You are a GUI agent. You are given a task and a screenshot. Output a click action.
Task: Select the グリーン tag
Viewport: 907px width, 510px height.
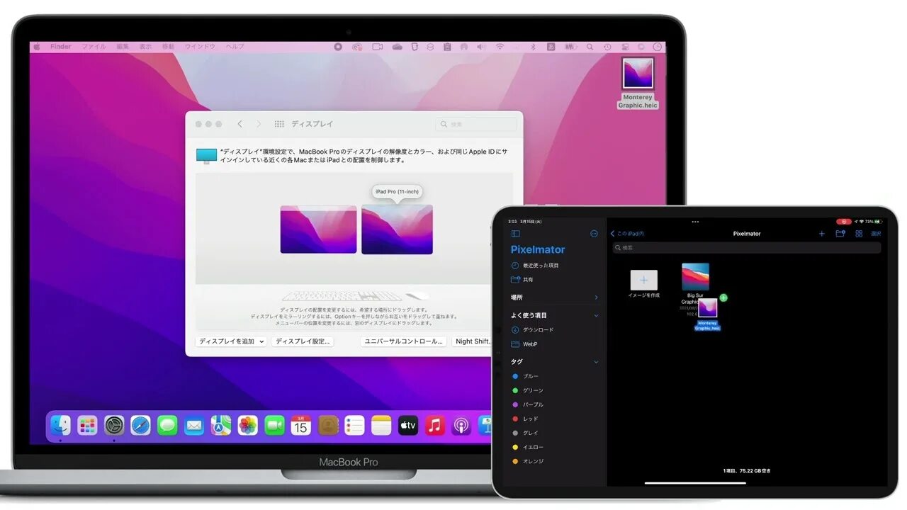[x=528, y=390]
